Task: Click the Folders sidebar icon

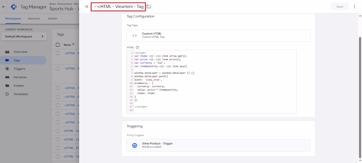Action: [x=7, y=86]
